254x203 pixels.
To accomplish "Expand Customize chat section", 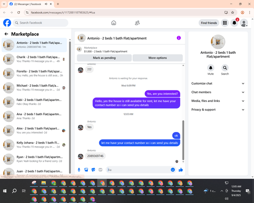I will point(218,83).
